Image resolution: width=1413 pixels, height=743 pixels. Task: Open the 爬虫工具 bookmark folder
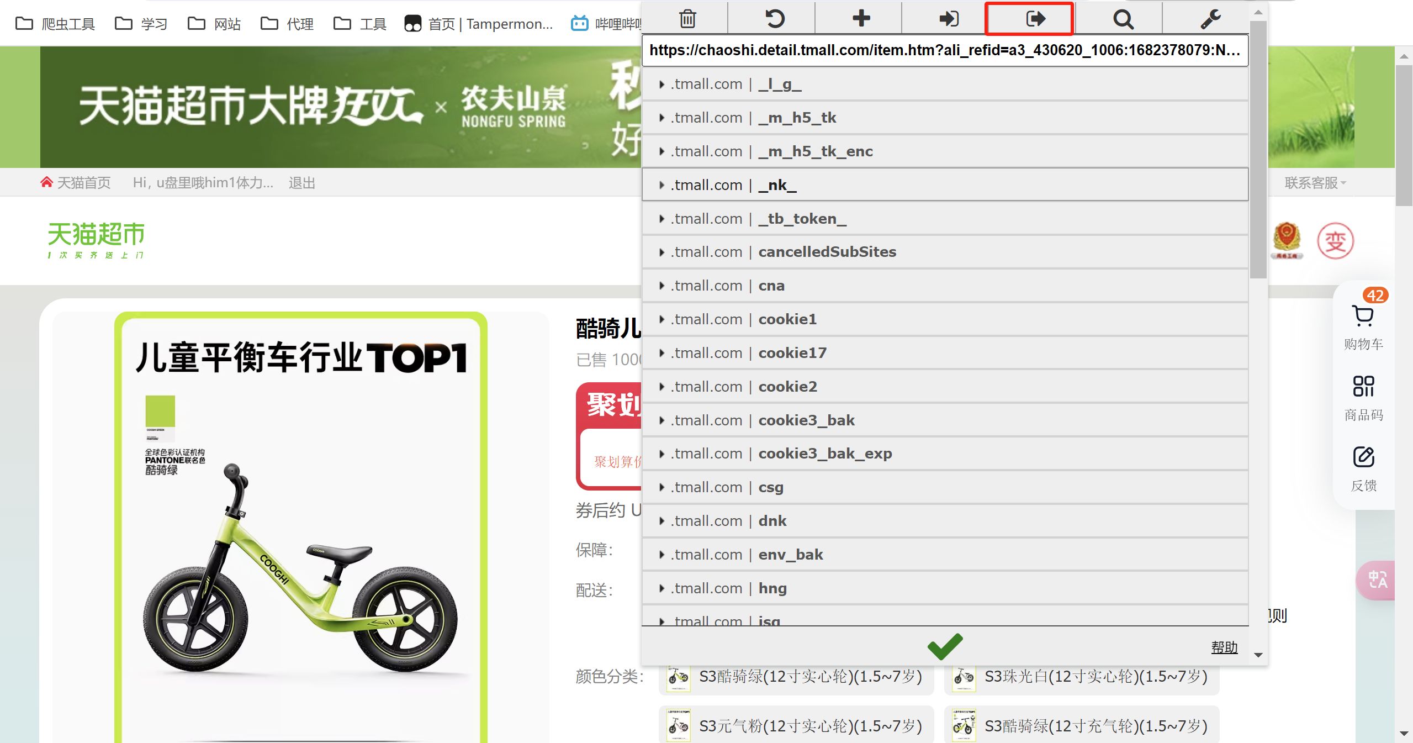click(x=55, y=24)
